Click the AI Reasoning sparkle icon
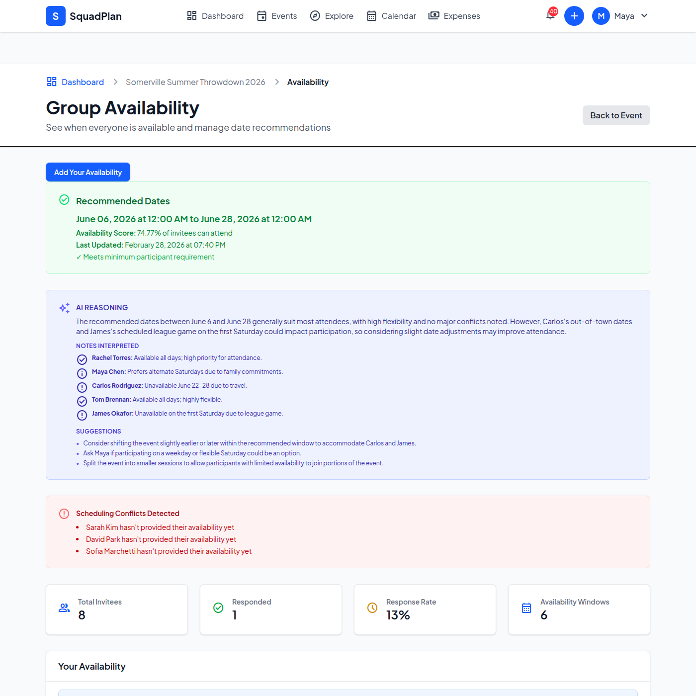This screenshot has width=696, height=696. pyautogui.click(x=64, y=308)
